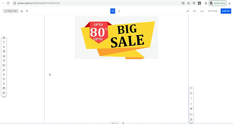Add a new section via + SECTION
The height and width of the screenshot is (124, 233).
114,123
